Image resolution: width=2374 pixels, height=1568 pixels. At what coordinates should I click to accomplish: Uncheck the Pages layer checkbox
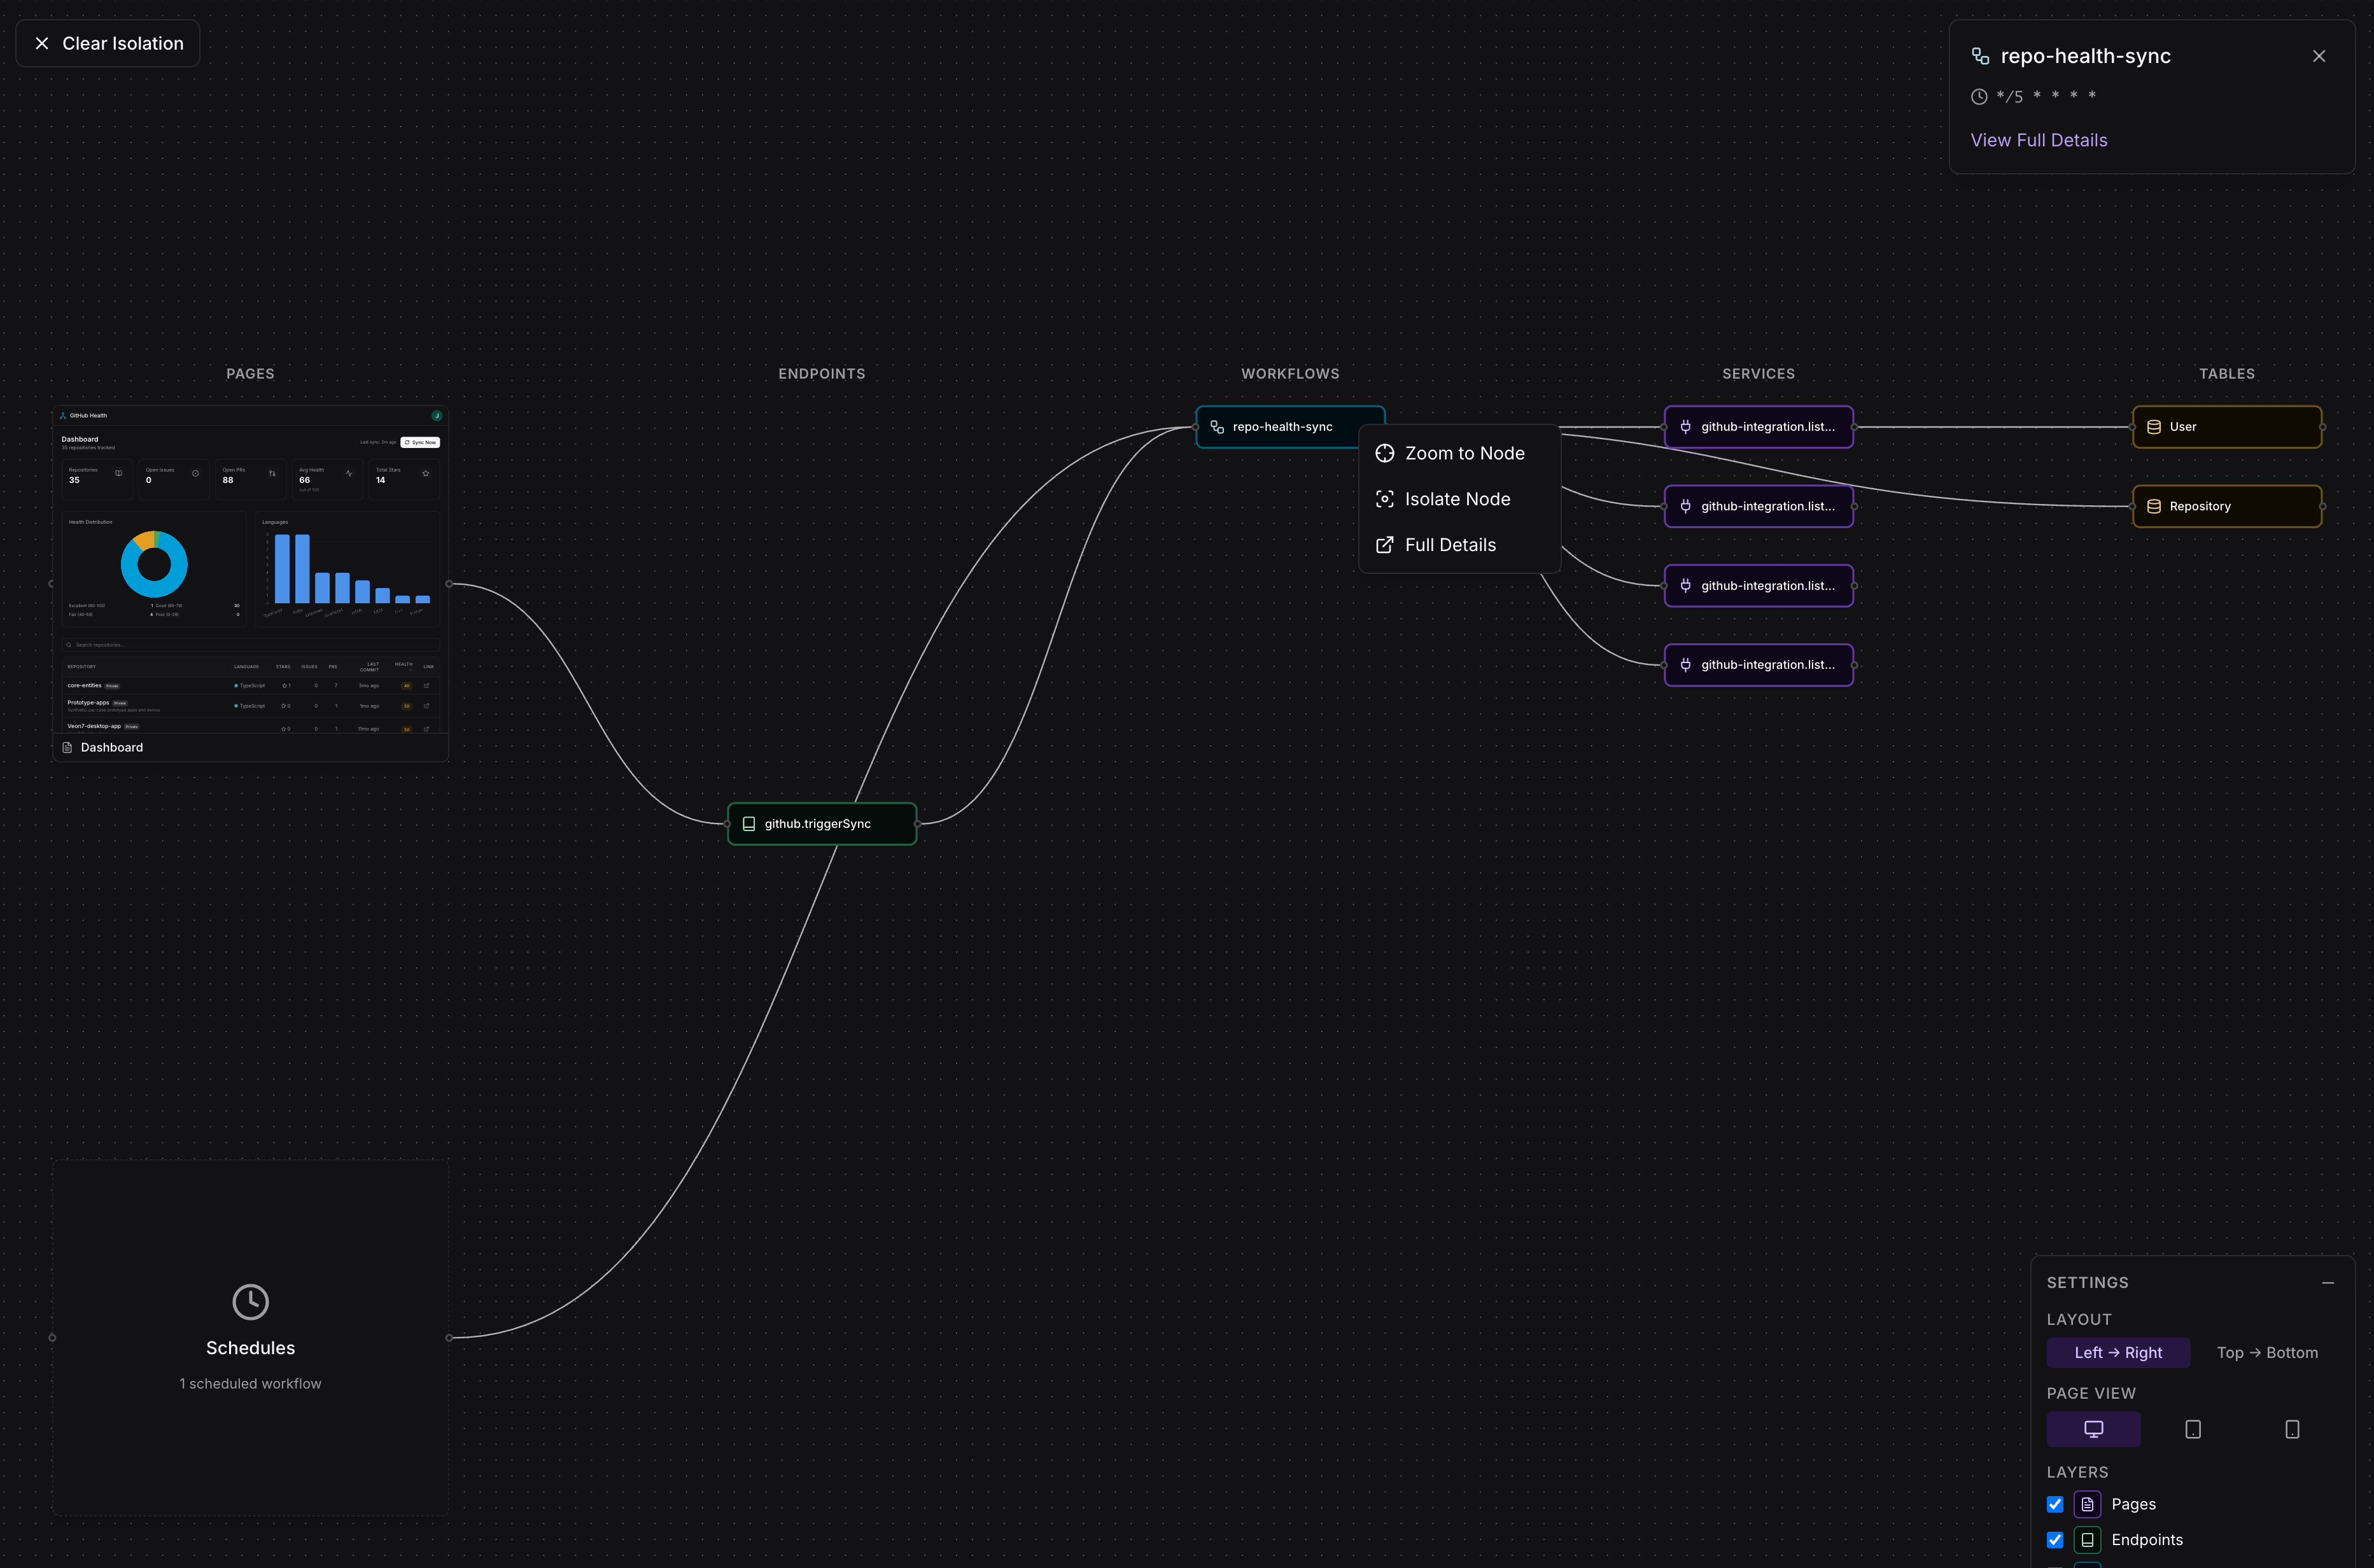(x=2055, y=1505)
